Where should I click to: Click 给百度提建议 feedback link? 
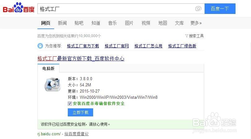[76, 134]
